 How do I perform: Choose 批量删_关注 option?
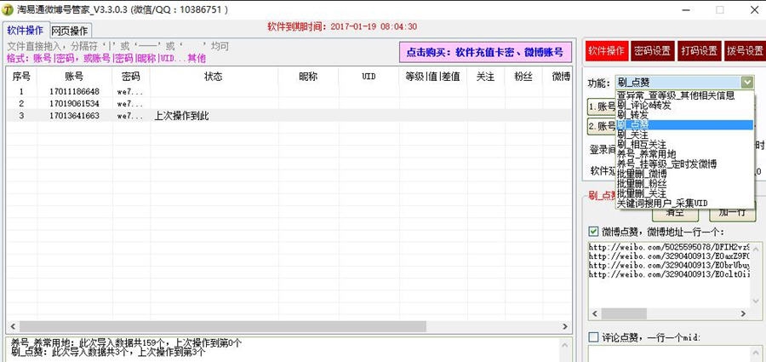685,193
